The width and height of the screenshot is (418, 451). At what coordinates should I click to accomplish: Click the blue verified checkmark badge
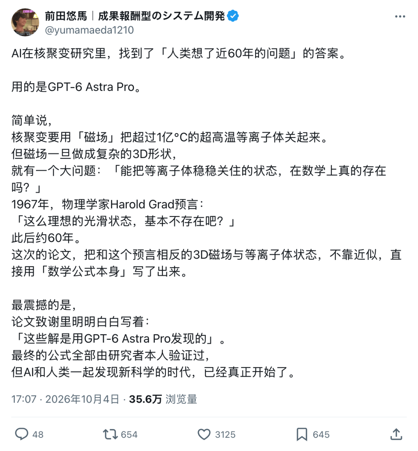[x=233, y=16]
